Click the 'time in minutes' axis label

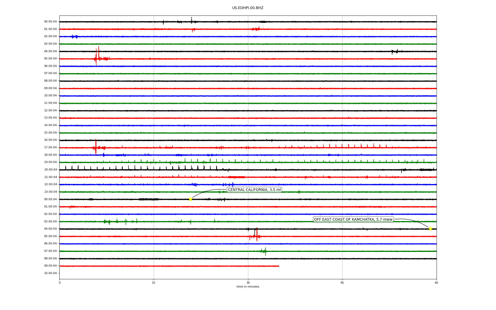(x=248, y=287)
